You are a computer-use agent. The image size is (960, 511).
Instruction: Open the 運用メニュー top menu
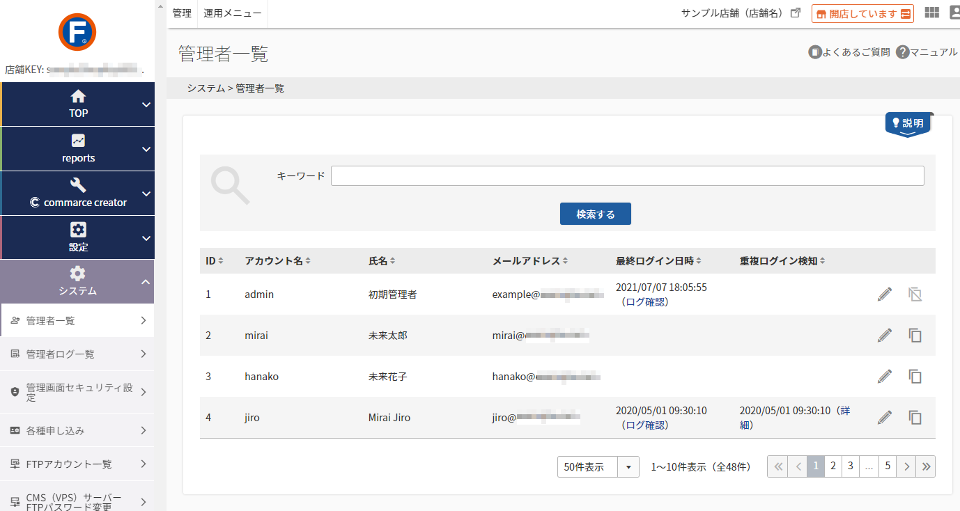click(233, 13)
